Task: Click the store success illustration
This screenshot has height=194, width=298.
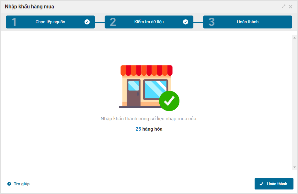Action: [x=149, y=88]
